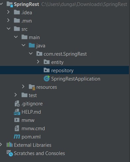Open the pom.xml file name
This screenshot has width=130, height=162.
pyautogui.click(x=31, y=137)
